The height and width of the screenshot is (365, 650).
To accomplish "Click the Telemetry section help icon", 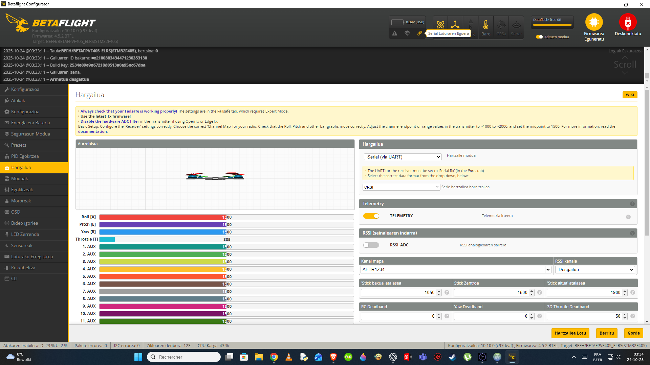I will 632,204.
